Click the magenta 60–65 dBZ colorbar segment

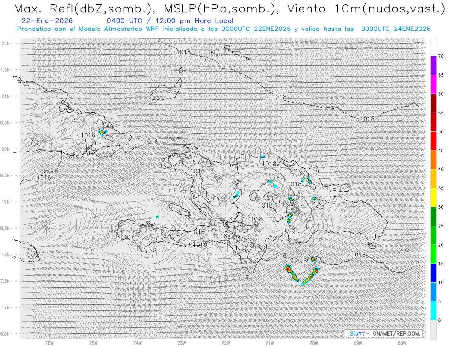433,84
